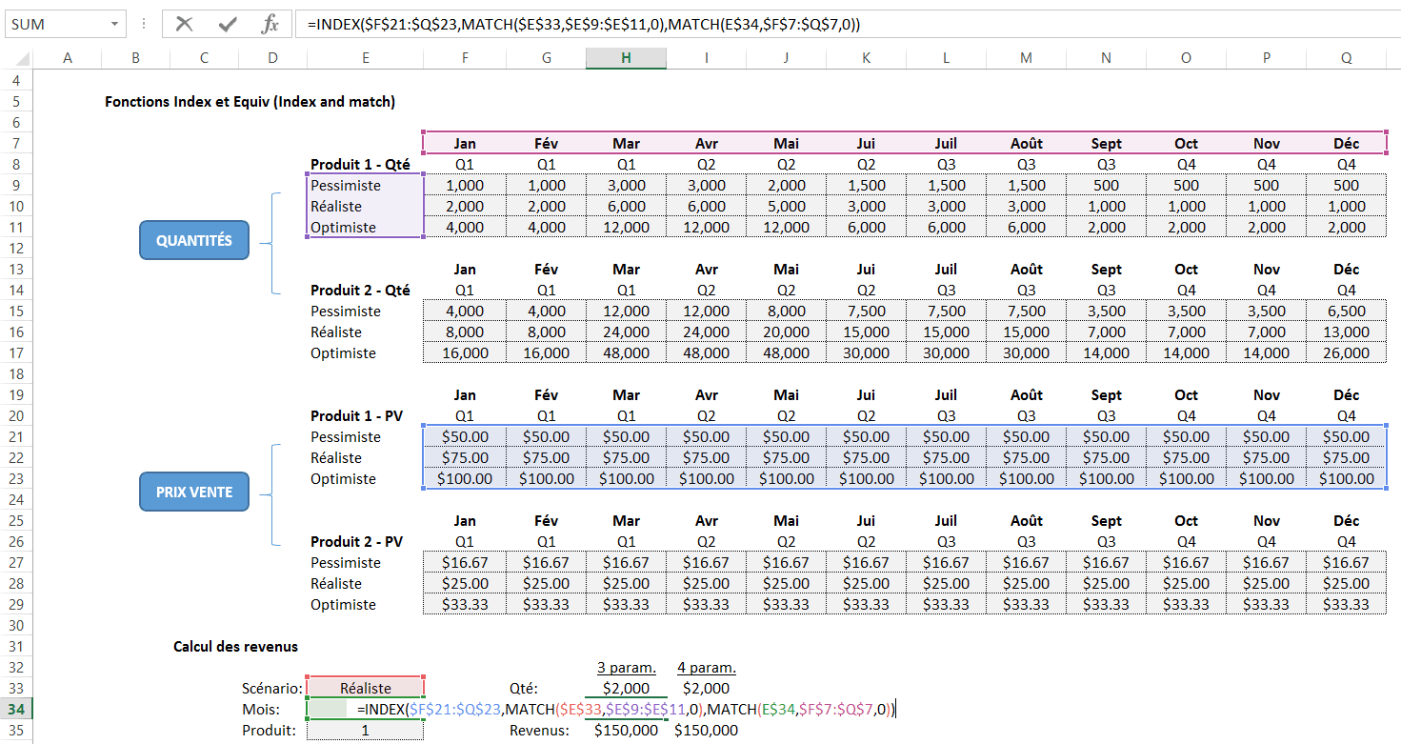Select the Scénario cell showing Réaliste
The height and width of the screenshot is (744, 1401).
pyautogui.click(x=366, y=688)
